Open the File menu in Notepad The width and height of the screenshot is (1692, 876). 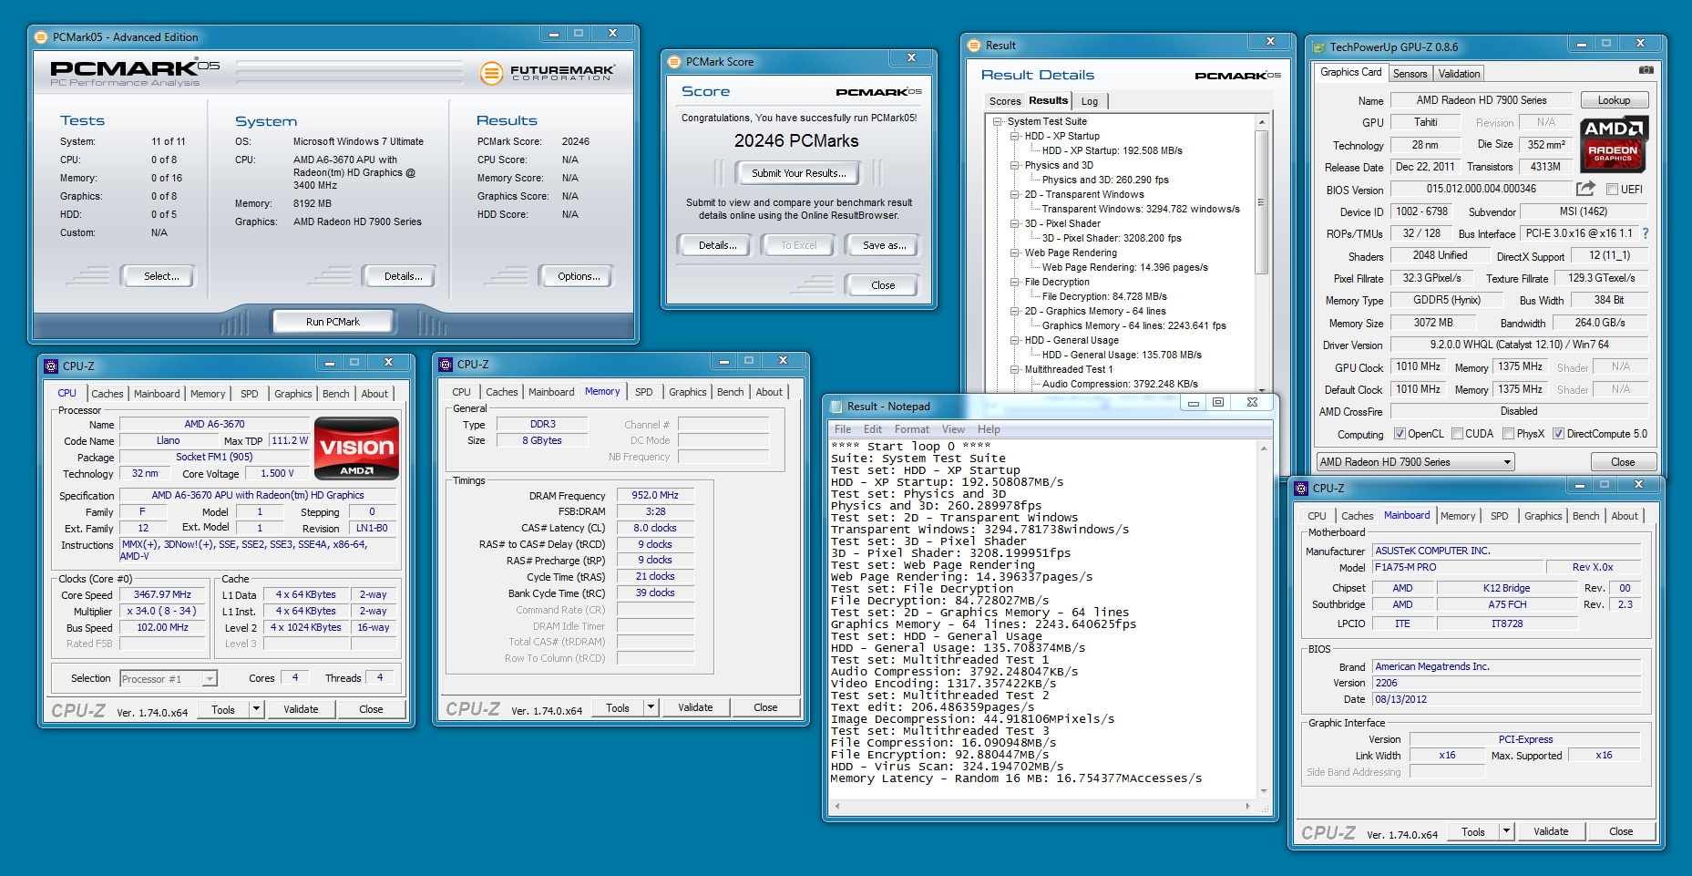point(843,429)
